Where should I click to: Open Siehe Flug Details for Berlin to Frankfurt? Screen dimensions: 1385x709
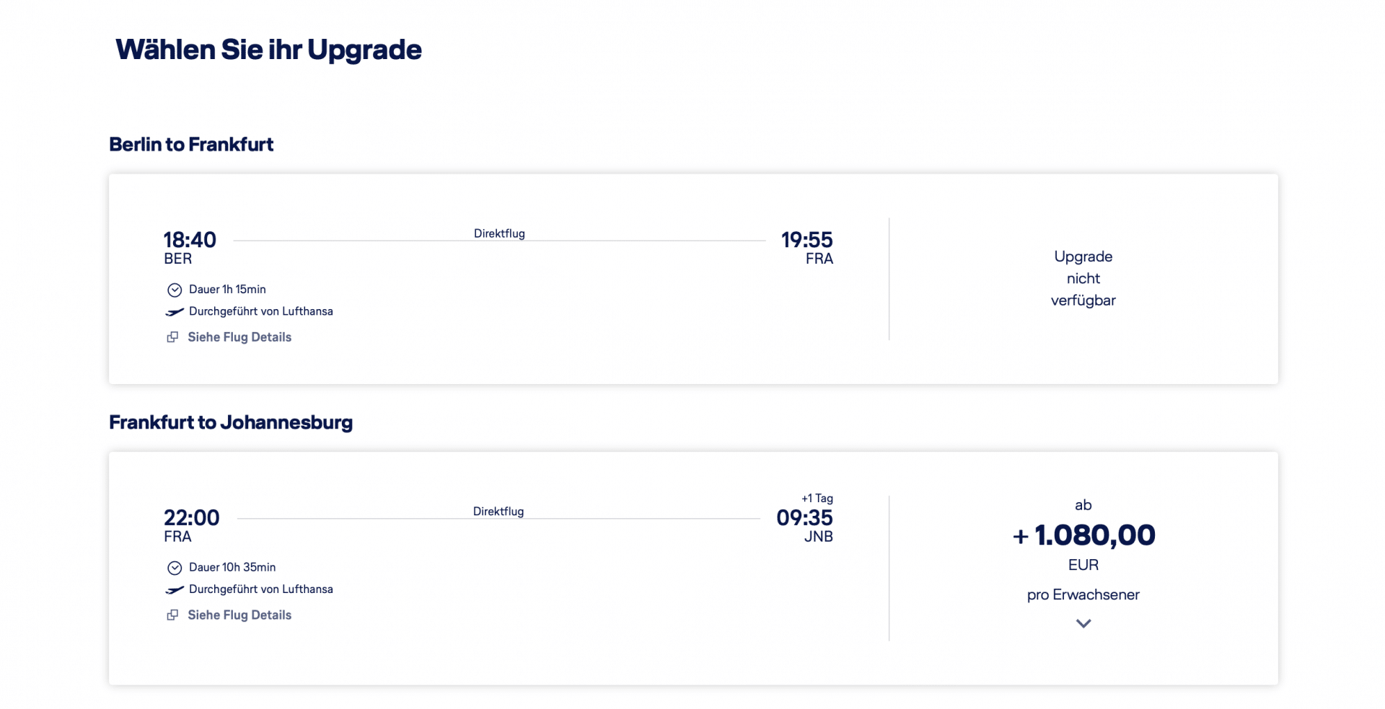(239, 336)
